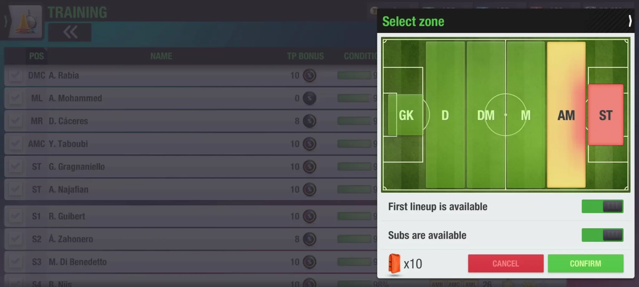This screenshot has width=639, height=287.
Task: Click A. Mohammed's TP bonus percent icon
Action: pos(310,98)
